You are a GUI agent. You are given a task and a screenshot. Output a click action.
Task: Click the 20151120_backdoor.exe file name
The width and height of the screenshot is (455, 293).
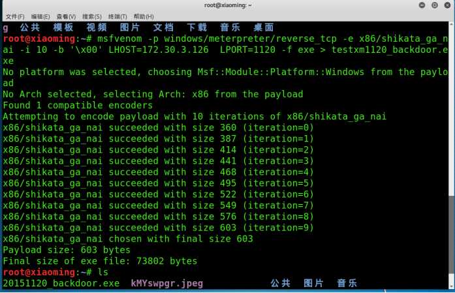click(x=61, y=283)
